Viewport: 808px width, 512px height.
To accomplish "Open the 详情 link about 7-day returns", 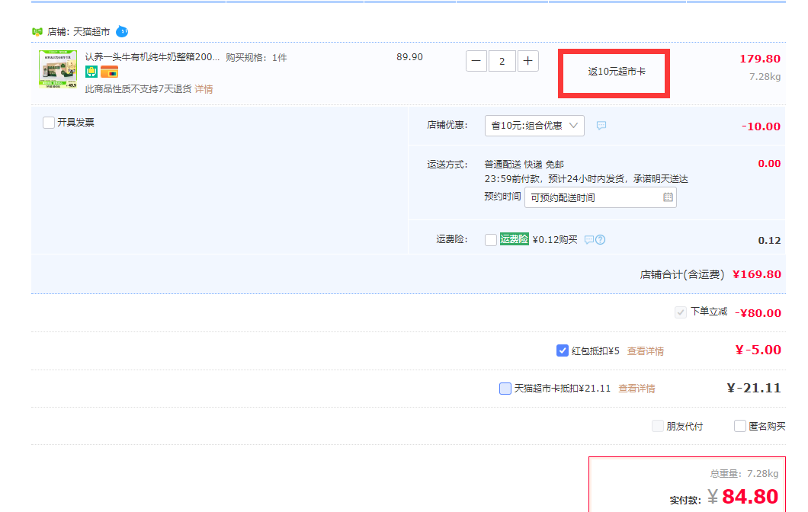I will (204, 89).
